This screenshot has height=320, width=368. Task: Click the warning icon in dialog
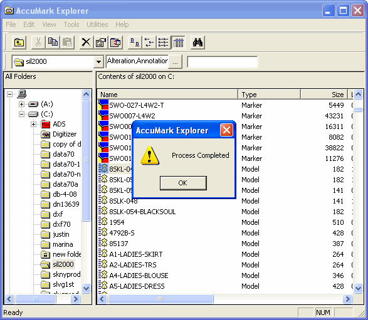tap(150, 155)
